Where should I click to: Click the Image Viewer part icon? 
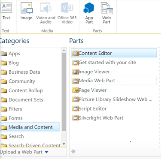tap(75, 72)
